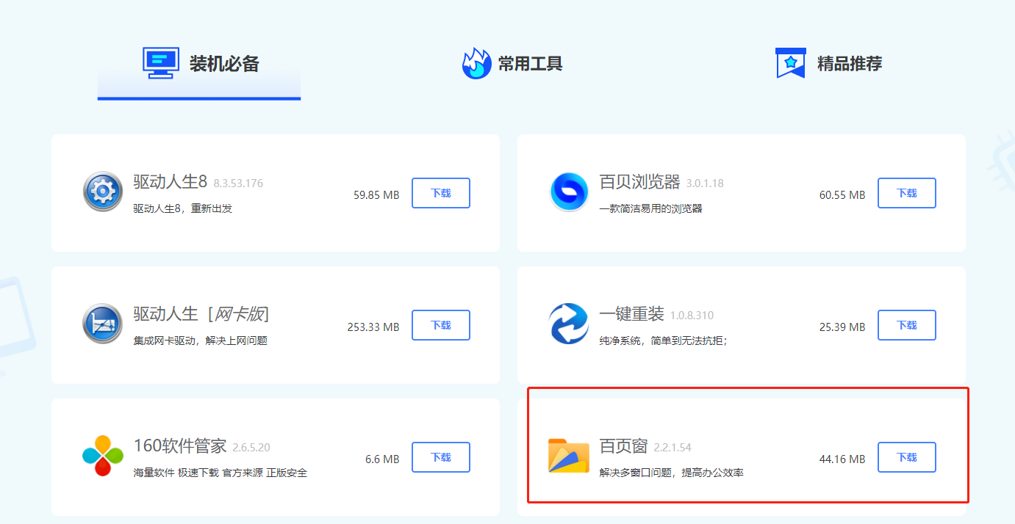The image size is (1015, 524).
Task: Click the file size 25.39 MB
Action: (x=842, y=327)
